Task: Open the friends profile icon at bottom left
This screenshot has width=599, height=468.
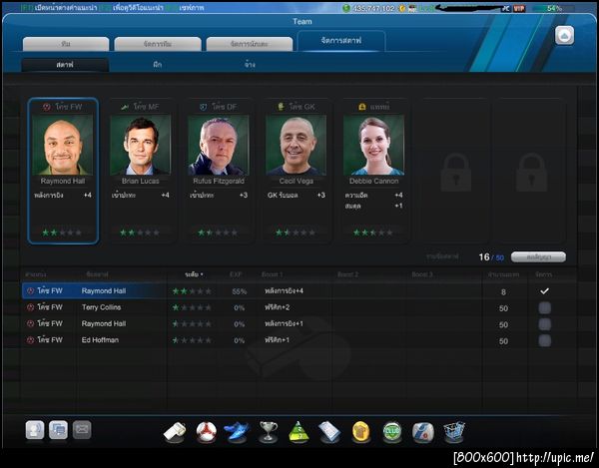Action: 35,430
